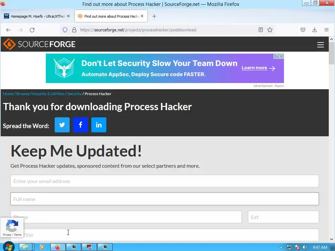Image resolution: width=335 pixels, height=251 pixels.
Task: Click the email address input field
Action: click(165, 181)
